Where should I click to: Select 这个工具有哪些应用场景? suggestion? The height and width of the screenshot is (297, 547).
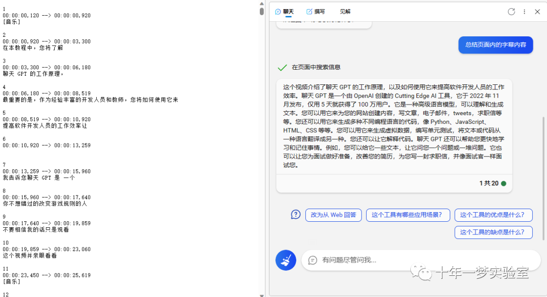click(x=408, y=215)
